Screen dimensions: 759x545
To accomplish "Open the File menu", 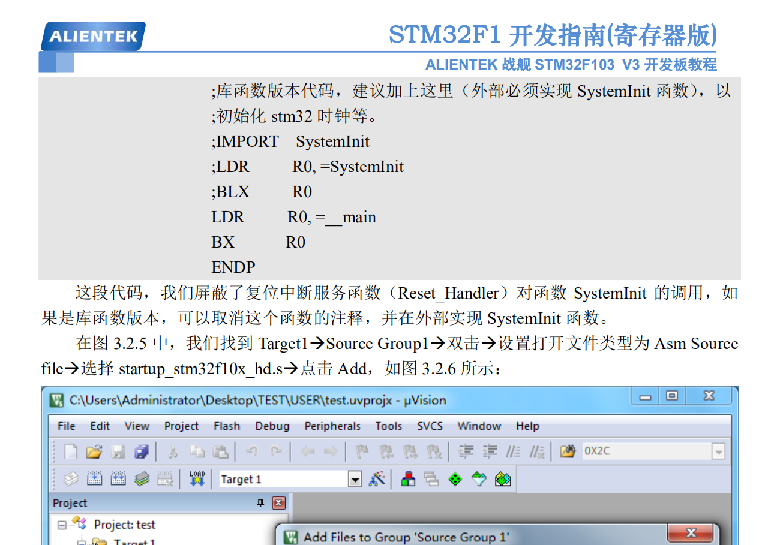I will point(66,426).
